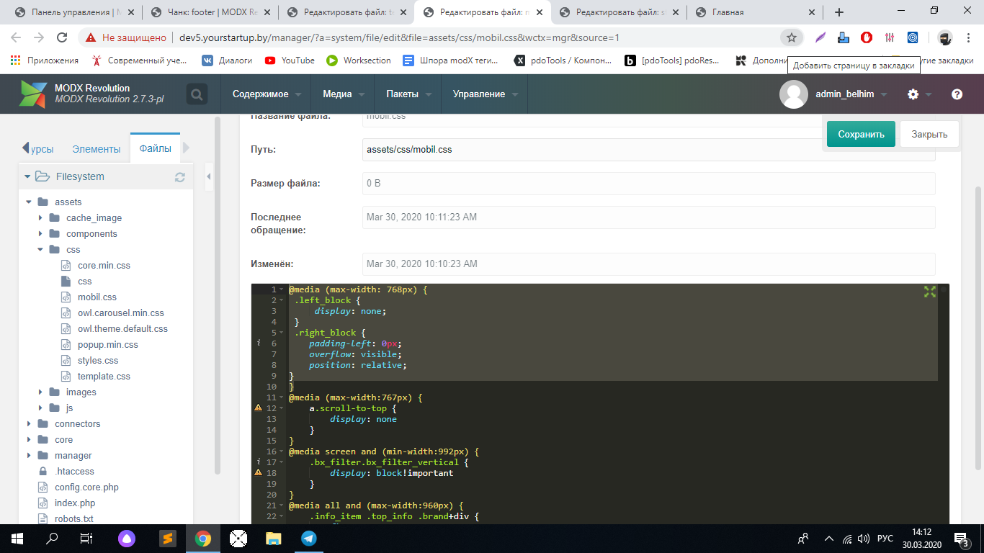Screen dimensions: 984x553
Task: Open the Медиа menu
Action: pos(343,94)
